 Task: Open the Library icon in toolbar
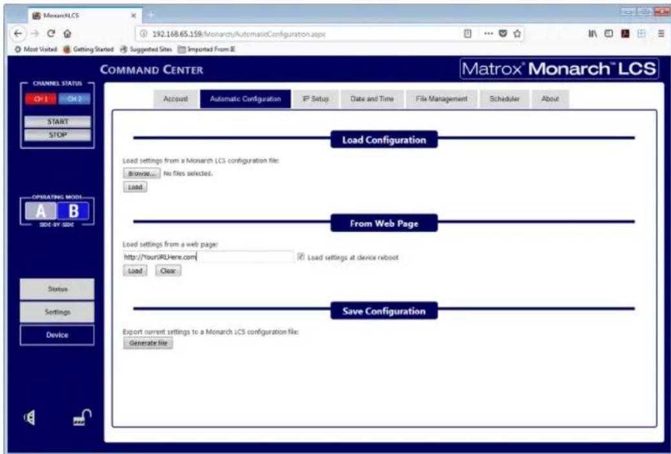pyautogui.click(x=593, y=34)
